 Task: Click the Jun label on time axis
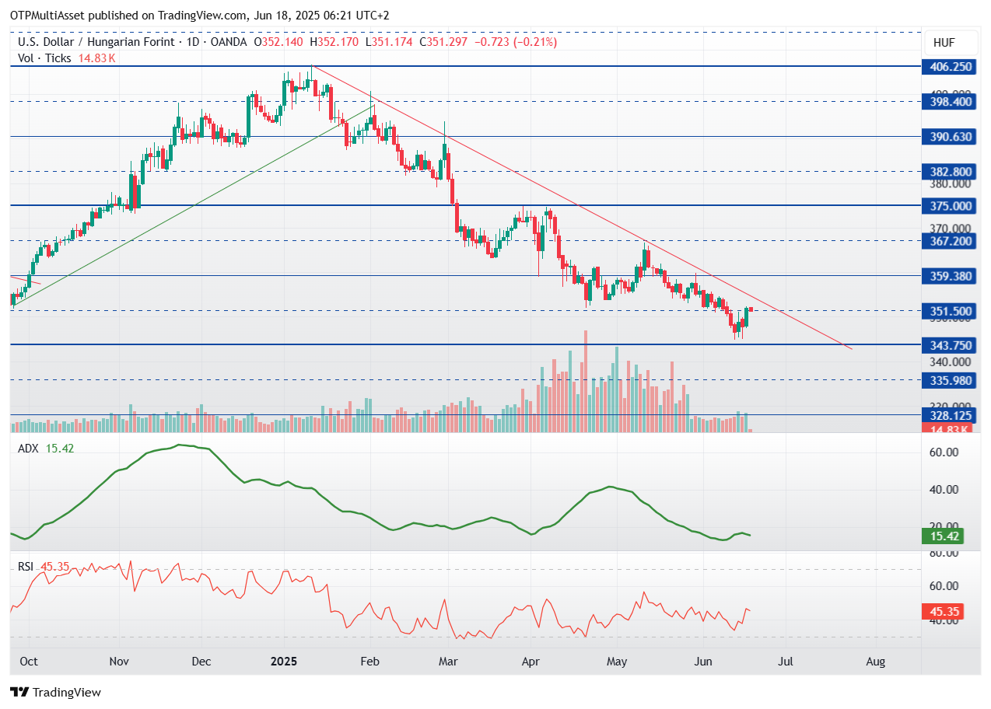coord(702,662)
